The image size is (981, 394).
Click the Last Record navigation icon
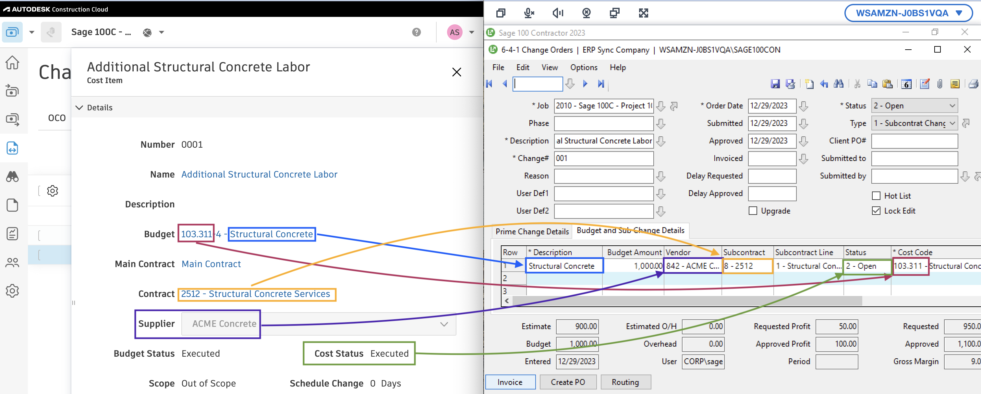(x=602, y=83)
